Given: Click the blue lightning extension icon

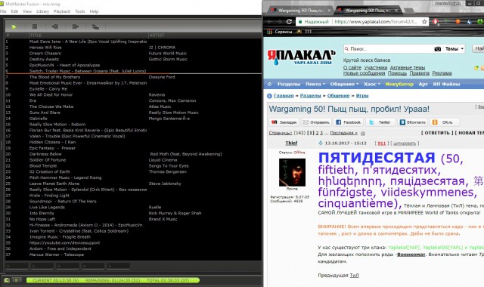Looking at the screenshot, I should 469,22.
